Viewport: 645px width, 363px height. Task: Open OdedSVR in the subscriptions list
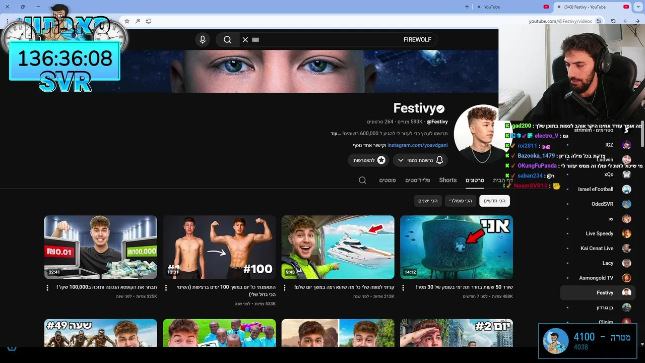pyautogui.click(x=598, y=204)
